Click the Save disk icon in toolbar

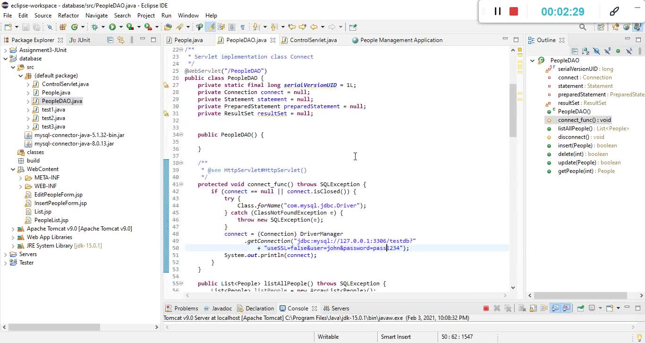[25, 27]
